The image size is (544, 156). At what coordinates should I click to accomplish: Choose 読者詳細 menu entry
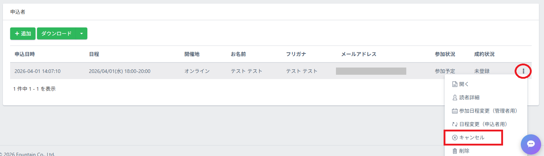(x=469, y=97)
